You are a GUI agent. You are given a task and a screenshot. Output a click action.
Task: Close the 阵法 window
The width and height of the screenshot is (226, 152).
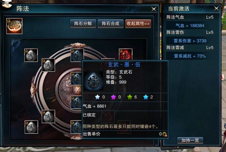click(154, 9)
